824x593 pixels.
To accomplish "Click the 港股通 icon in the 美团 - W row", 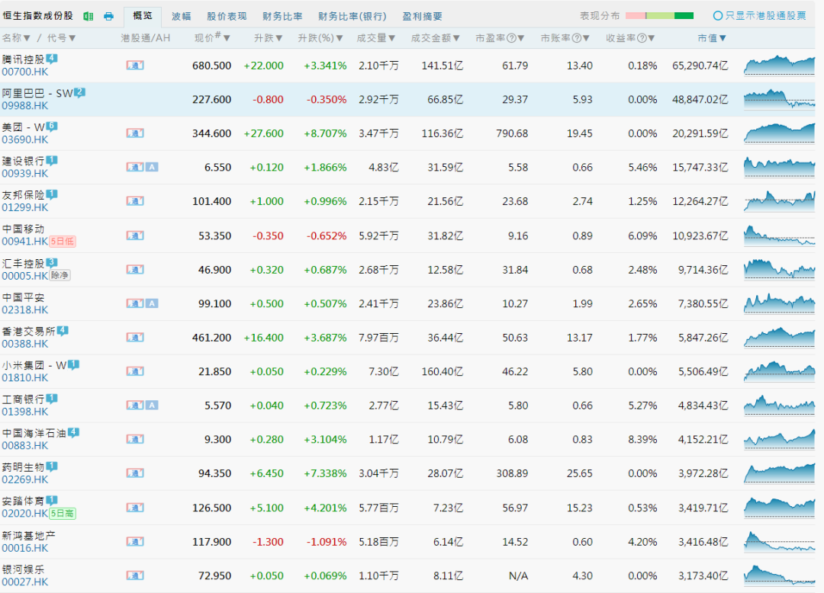I will pos(135,133).
